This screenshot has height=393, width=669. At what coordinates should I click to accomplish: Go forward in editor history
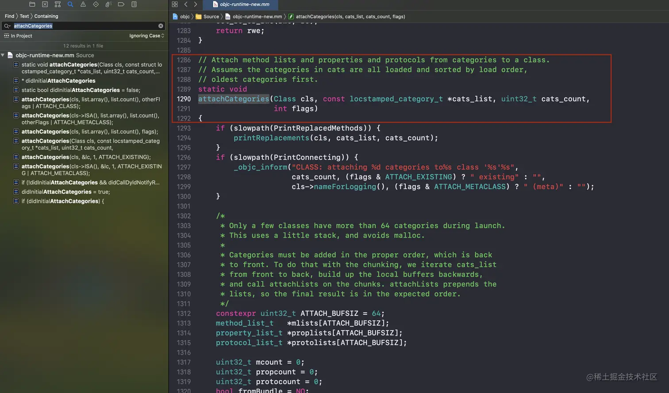196,4
